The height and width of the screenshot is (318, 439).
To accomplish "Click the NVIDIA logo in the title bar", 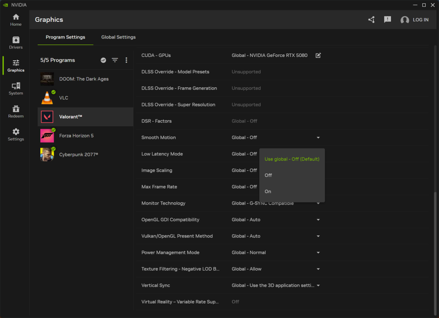I will coord(5,5).
